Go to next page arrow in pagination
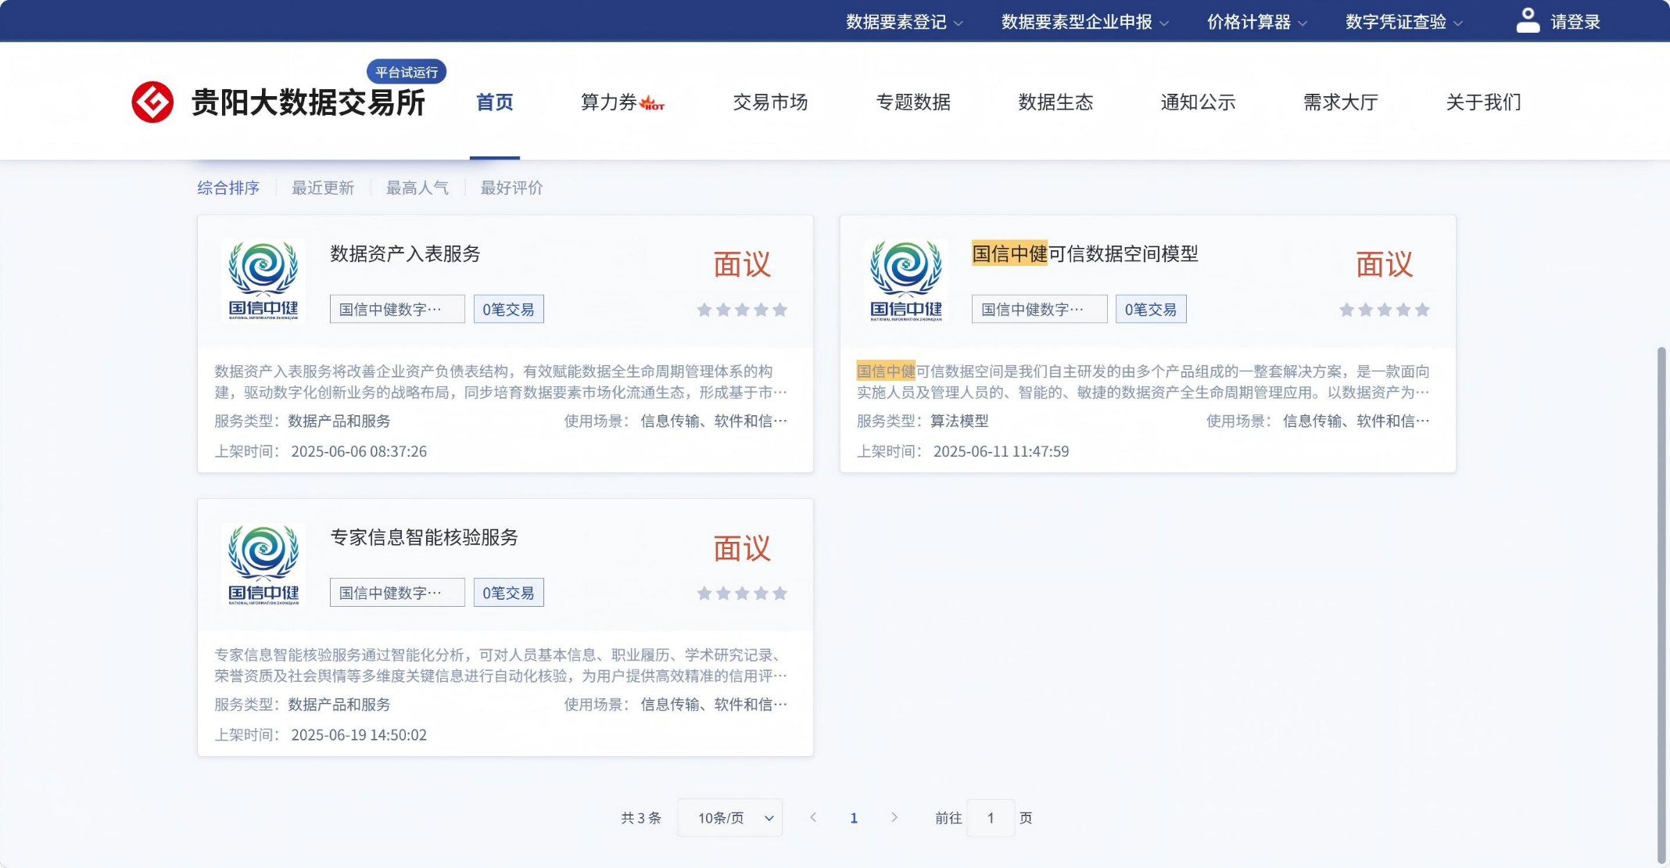 (894, 817)
